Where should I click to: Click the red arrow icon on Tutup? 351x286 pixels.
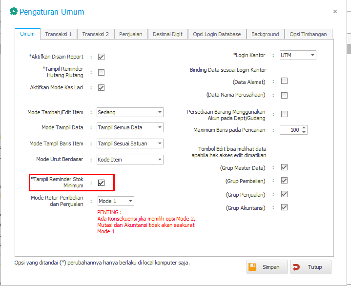pos(297,267)
